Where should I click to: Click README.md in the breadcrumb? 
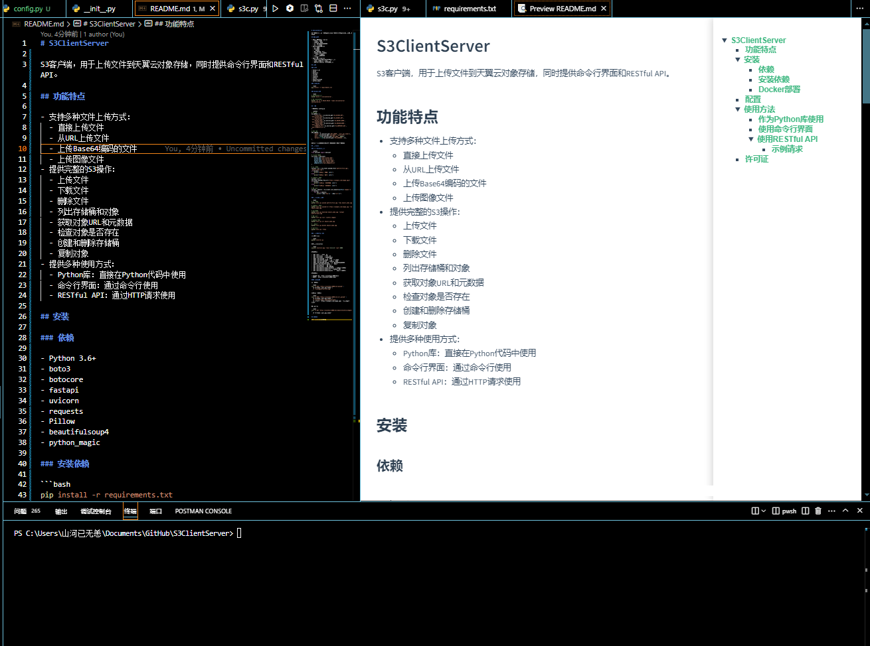[x=44, y=24]
